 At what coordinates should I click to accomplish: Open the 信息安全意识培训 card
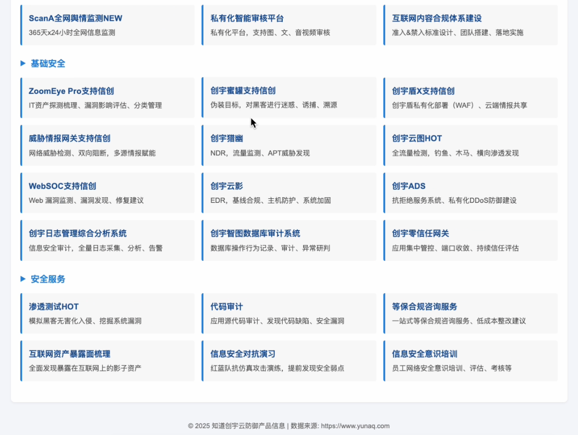pos(471,361)
